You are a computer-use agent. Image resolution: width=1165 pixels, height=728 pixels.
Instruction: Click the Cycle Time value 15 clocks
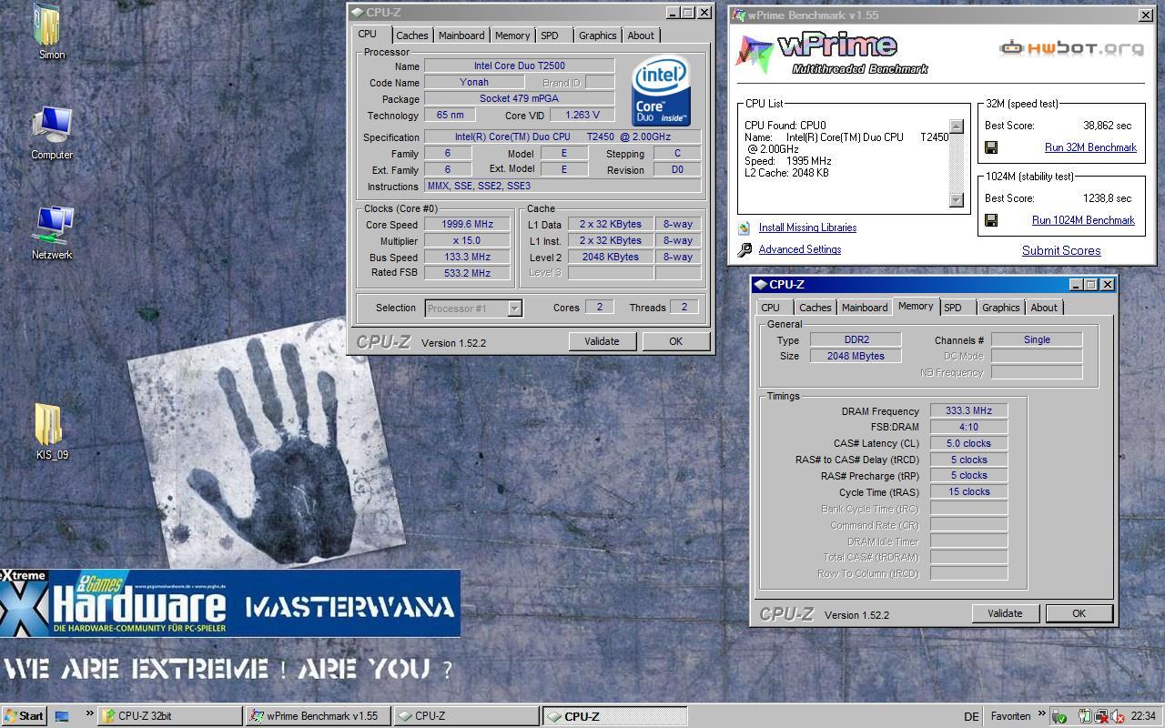pos(968,492)
